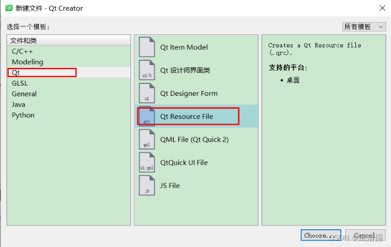391x247 pixels.
Task: Choose the JS File template
Action: (x=196, y=186)
